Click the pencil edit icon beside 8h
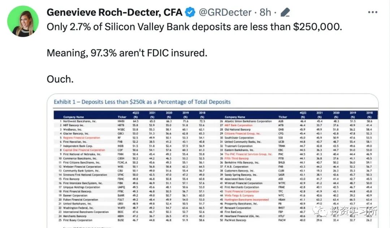The width and height of the screenshot is (390, 228). tap(285, 12)
